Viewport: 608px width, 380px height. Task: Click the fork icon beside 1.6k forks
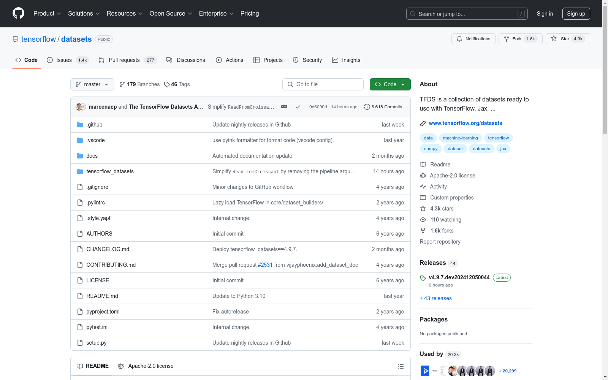point(423,231)
